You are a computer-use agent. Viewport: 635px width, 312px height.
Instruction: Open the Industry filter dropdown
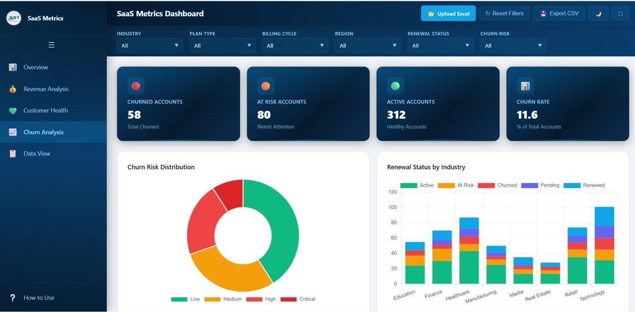[150, 45]
